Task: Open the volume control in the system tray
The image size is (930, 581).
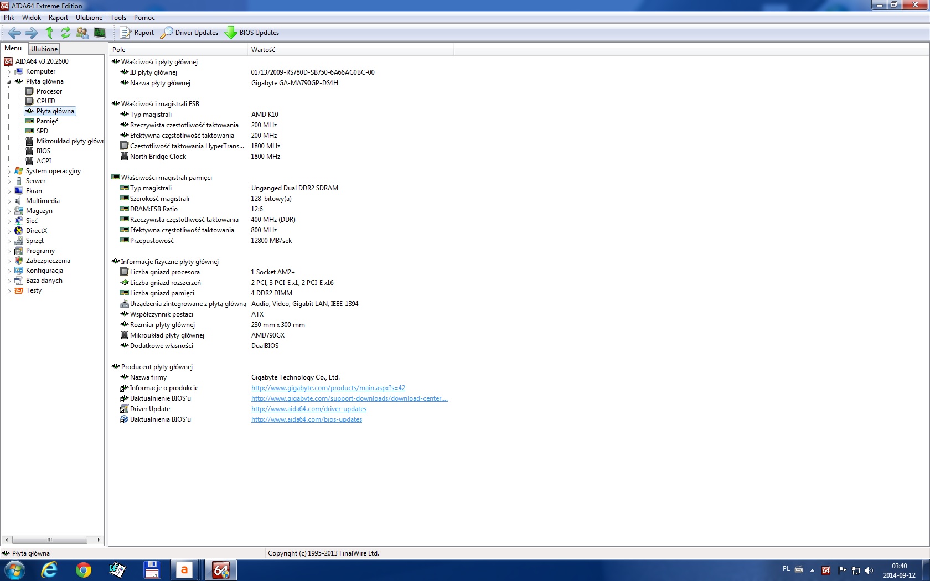Action: [869, 570]
